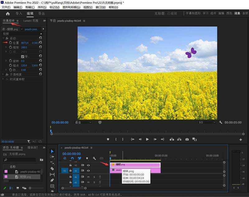Viewport: 249px width, 197px height.
Task: Reset the Position (位置) parameter
Action: [x=40, y=43]
